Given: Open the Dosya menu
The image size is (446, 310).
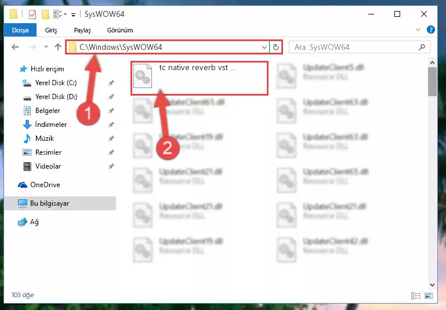Looking at the screenshot, I should (x=20, y=30).
